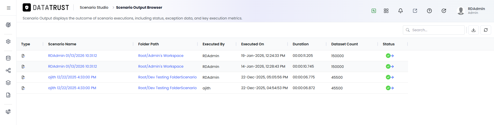Screen dimensions: 494x125
Task: Open Dev Testing FolderScenario path executed by ajith
Action: 167,88
